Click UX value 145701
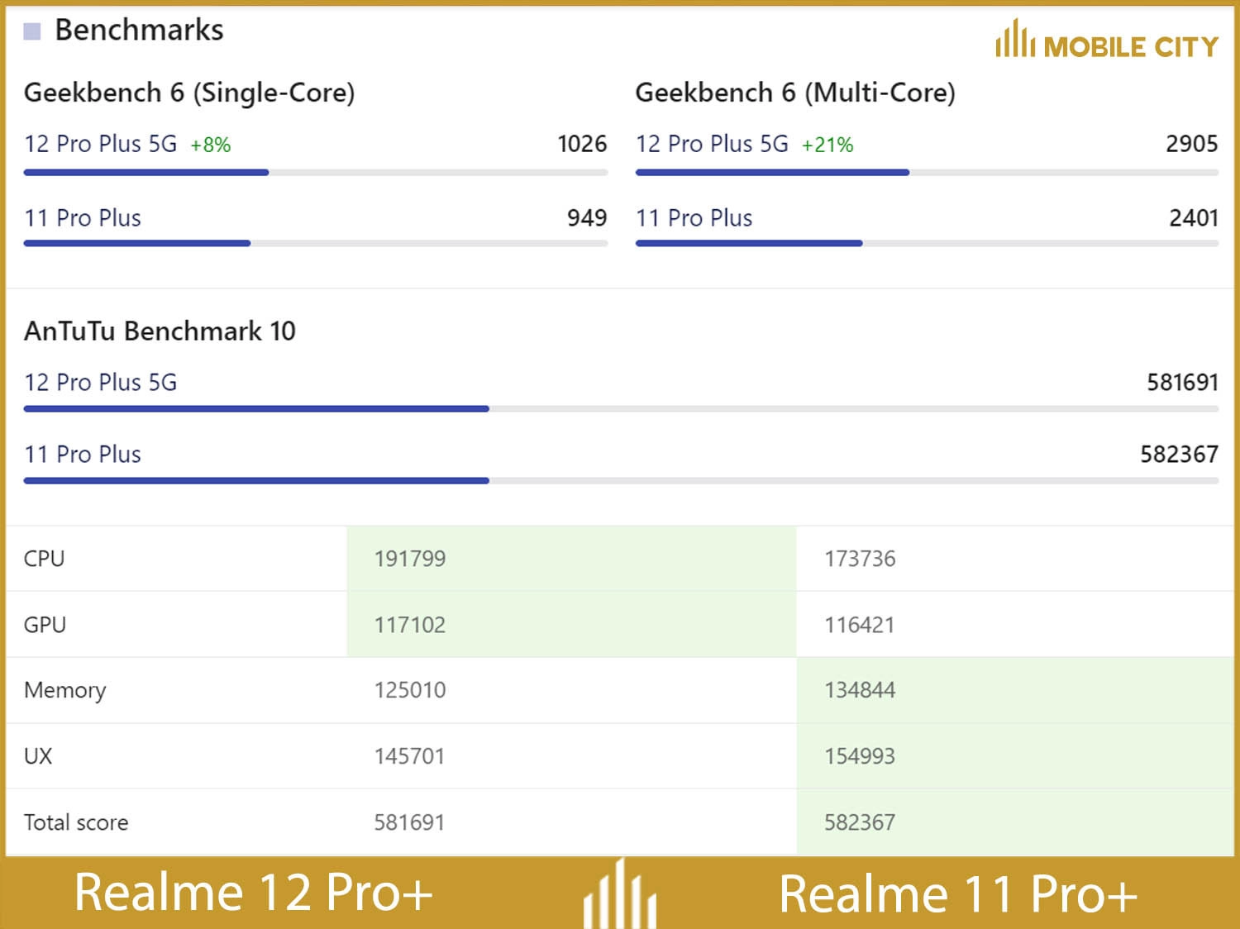 (x=409, y=756)
